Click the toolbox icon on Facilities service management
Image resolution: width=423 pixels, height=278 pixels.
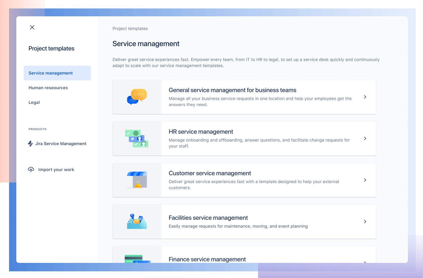pyautogui.click(x=137, y=221)
